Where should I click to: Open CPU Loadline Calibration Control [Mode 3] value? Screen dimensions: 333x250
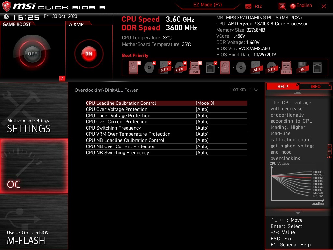point(205,103)
